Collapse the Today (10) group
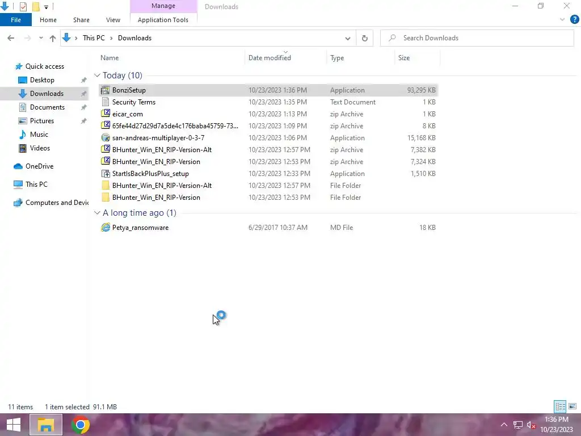Viewport: 581px width, 436px height. pos(97,76)
